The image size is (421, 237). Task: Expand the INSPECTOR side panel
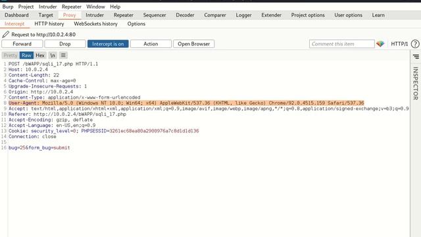pyautogui.click(x=416, y=84)
